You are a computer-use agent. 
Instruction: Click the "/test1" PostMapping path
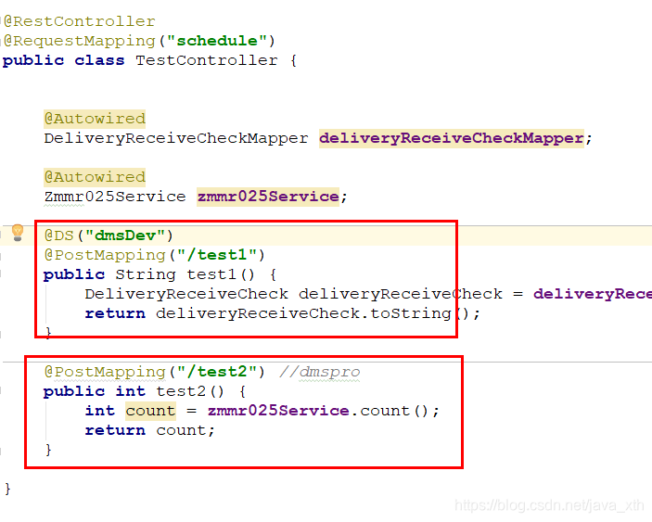point(217,255)
